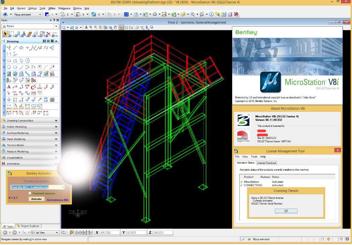Select the Place Active Cell tool

[9, 100]
